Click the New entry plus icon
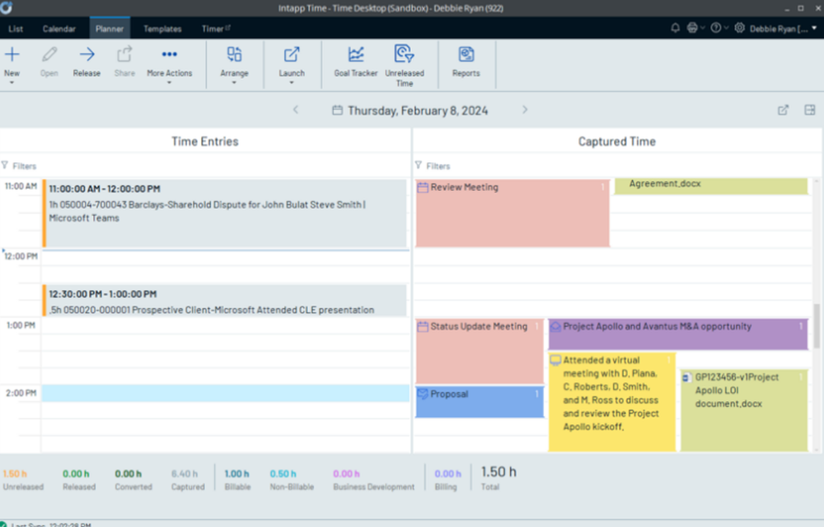 click(12, 54)
